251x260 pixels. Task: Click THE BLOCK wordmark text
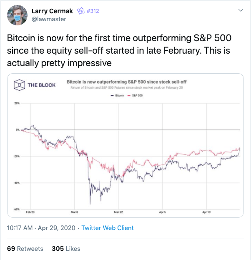coord(42,85)
